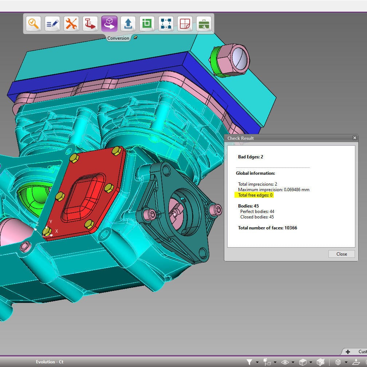Open the annotation pencil tool
Screen dimensions: 367x367
click(x=52, y=24)
